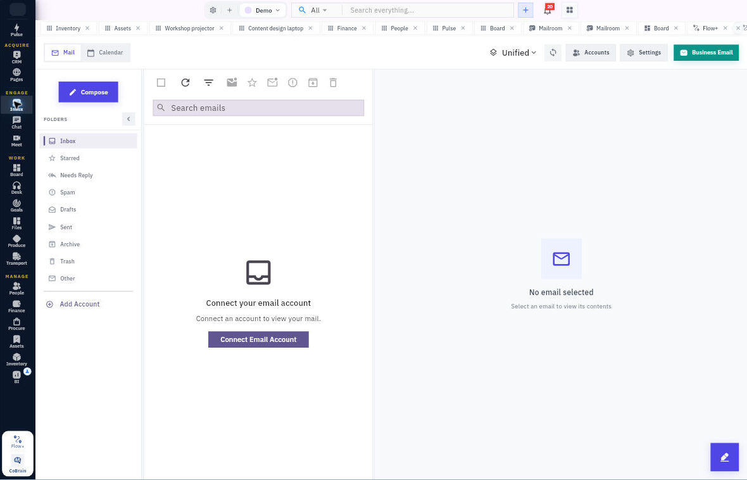Open the apps grid menu
This screenshot has width=747, height=480.
point(569,10)
